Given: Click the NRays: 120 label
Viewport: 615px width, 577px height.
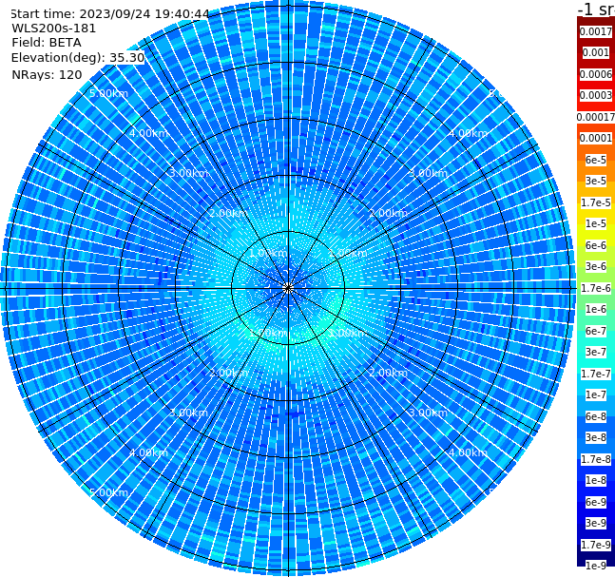Looking at the screenshot, I should pos(47,74).
